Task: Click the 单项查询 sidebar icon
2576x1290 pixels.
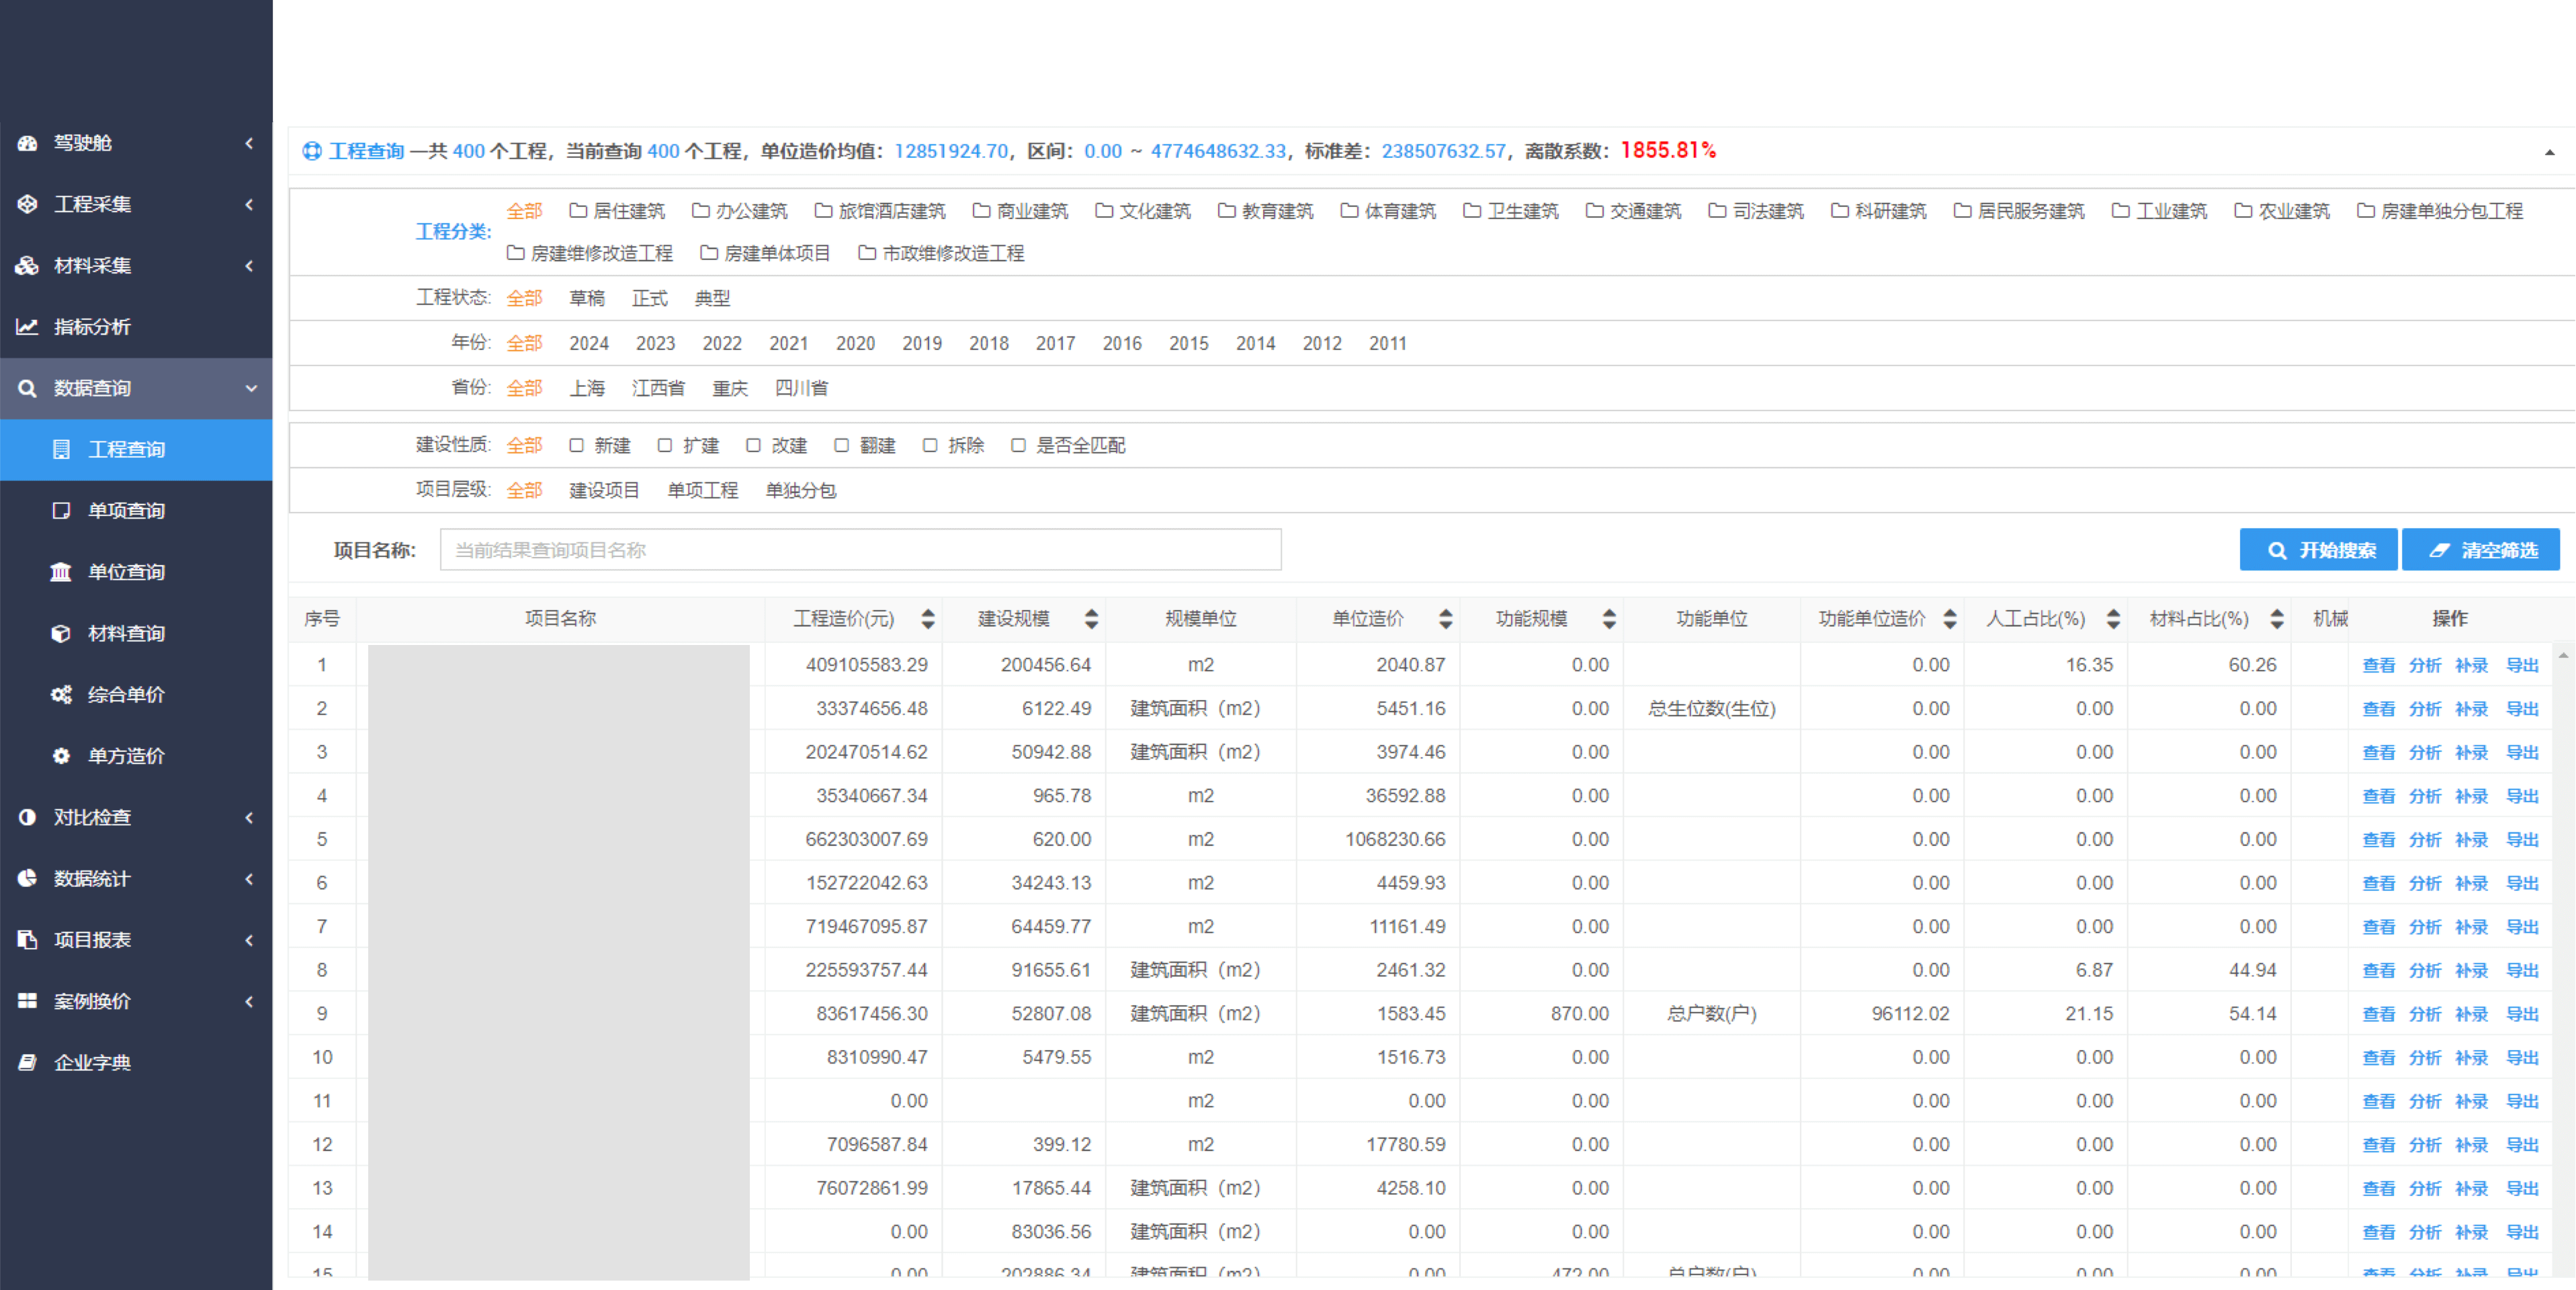Action: tap(61, 511)
